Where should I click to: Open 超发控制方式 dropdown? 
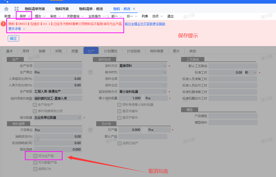point(143,92)
